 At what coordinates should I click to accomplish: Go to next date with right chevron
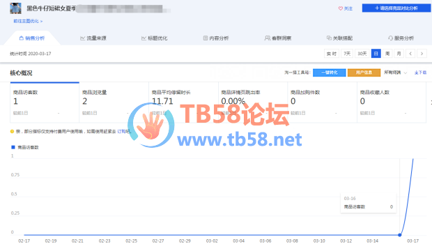422,54
